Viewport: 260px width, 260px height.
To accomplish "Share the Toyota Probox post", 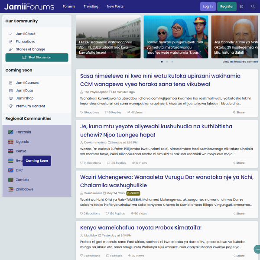I will pos(239,256).
